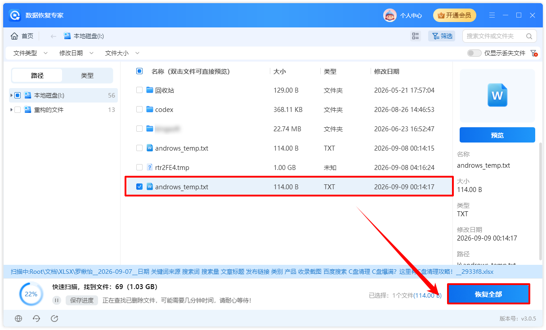This screenshot has width=546, height=330.
Task: Tick the 重构的文件 tree checkbox
Action: (18, 110)
